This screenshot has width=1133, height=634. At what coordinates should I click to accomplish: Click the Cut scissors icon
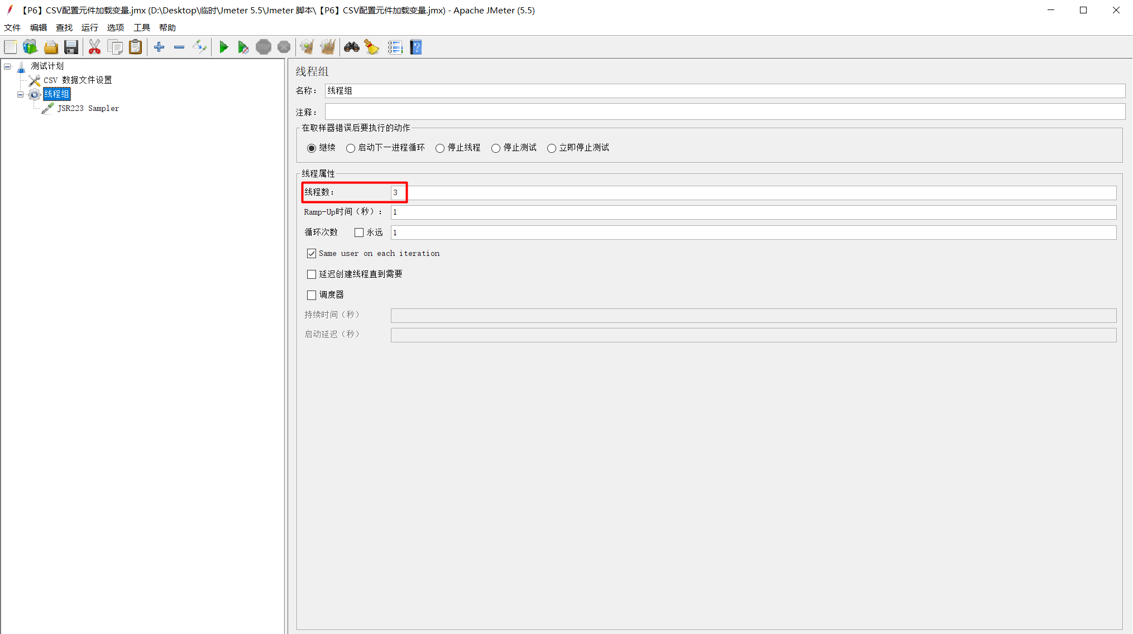pos(94,47)
